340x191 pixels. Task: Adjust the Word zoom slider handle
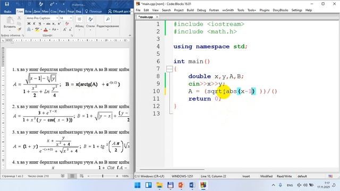103,176
